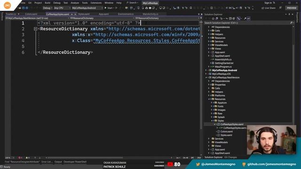The image size is (301, 169).
Task: Click Home icon in Solution Explorer toolbar
Action: click(x=213, y=19)
